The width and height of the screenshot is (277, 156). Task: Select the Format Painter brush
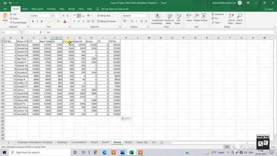pos(18,23)
